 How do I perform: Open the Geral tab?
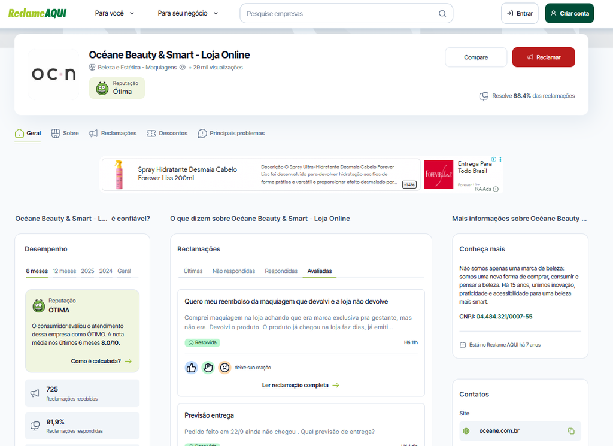(x=28, y=134)
